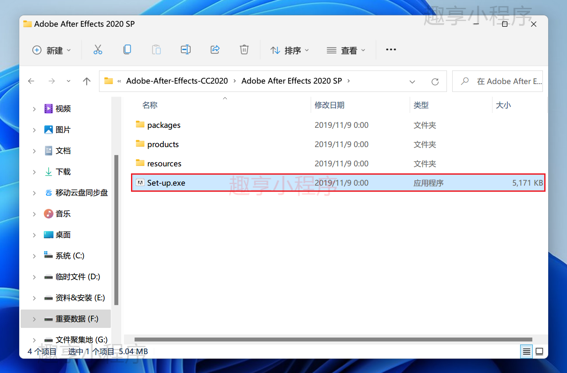Open 视频 in navigation pane
Viewport: 567px width, 373px height.
[x=63, y=109]
